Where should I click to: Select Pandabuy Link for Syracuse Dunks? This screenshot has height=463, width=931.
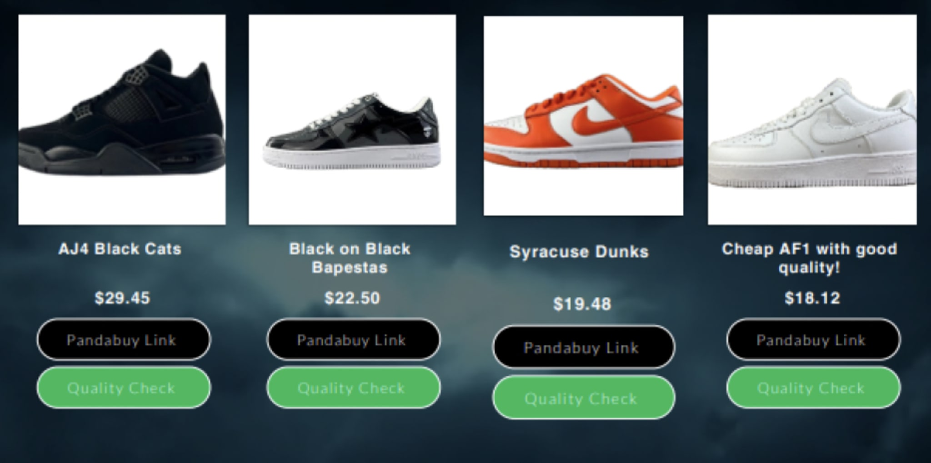coord(584,347)
